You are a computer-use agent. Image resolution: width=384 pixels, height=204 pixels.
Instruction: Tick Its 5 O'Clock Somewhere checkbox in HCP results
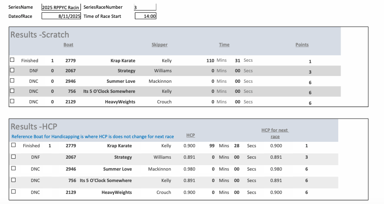pos(13,180)
